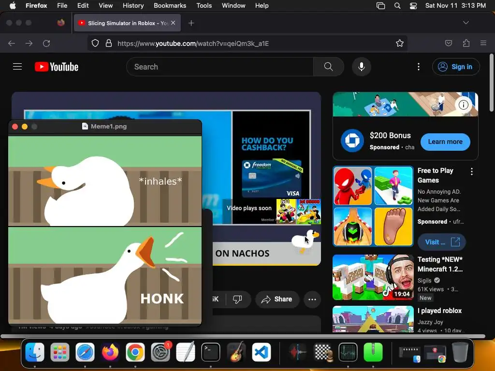The image size is (495, 371).
Task: Click the search magnifier button on YouTube
Action: (x=328, y=67)
